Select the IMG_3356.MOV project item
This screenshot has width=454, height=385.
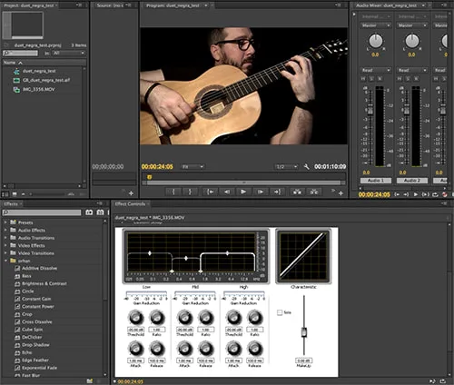pos(39,89)
